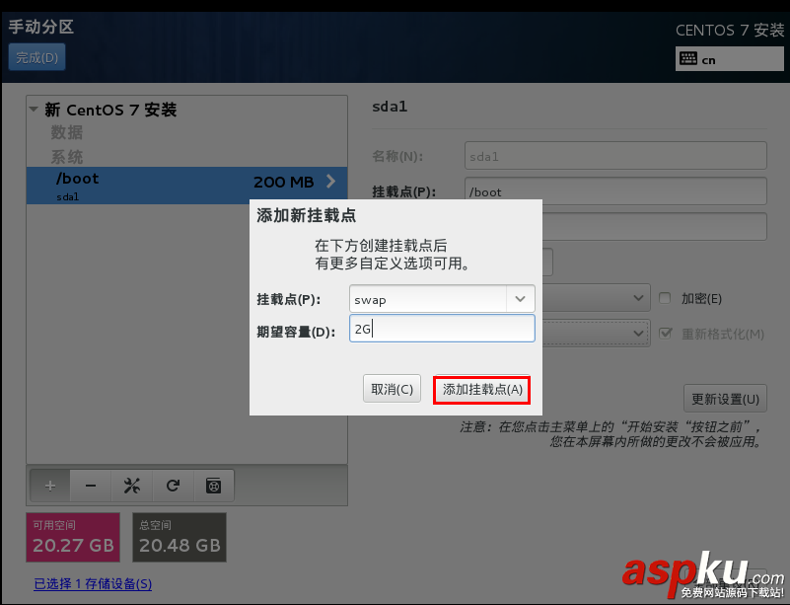The height and width of the screenshot is (605, 790).
Task: Click the main 挂载点(P) field showing /boot
Action: [615, 191]
